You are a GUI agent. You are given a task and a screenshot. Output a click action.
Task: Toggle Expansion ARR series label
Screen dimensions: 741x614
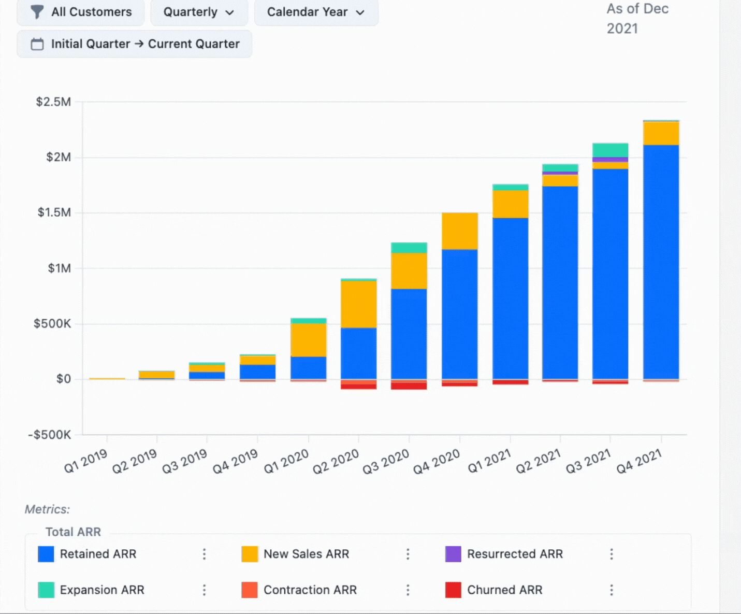coord(101,590)
